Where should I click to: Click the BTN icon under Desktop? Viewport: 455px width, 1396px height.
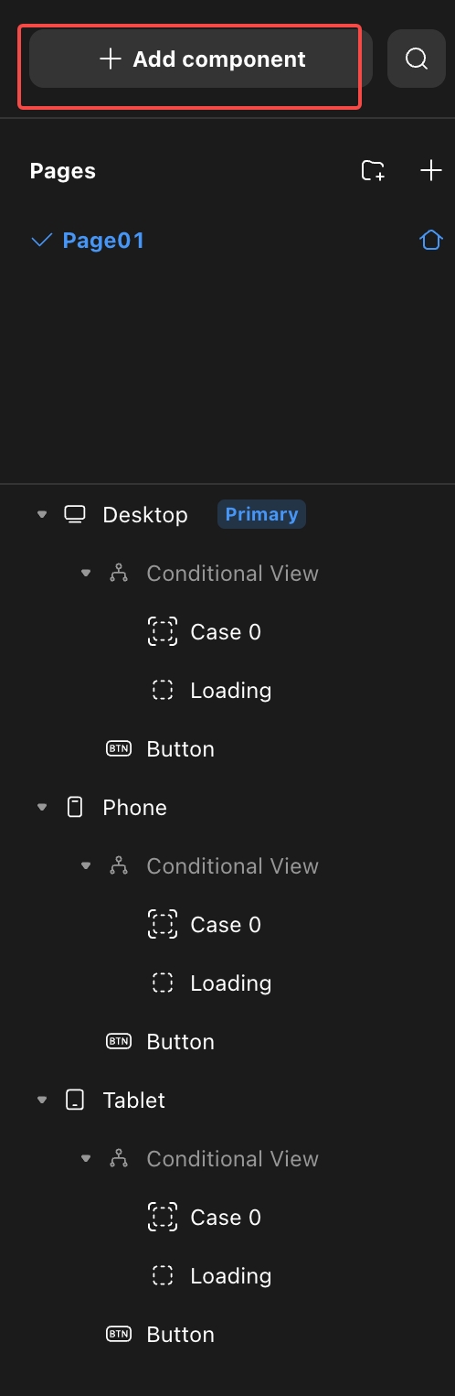click(119, 748)
